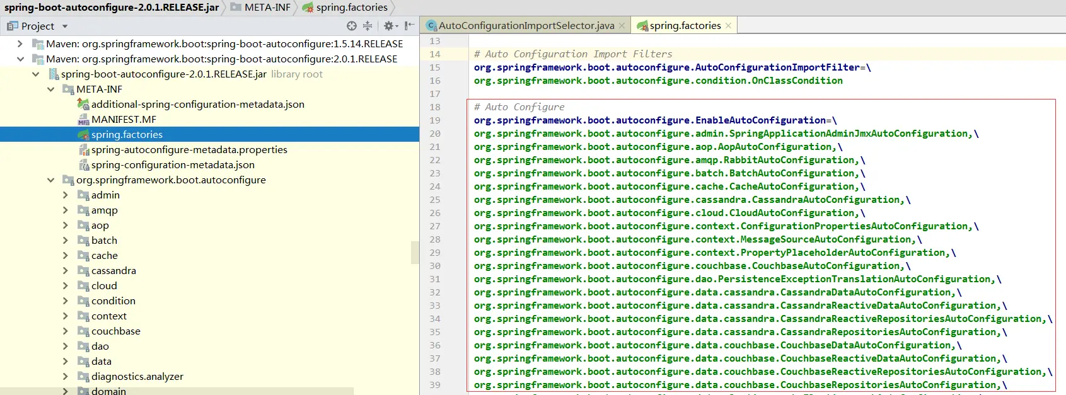Click the Maven 2.0.1.RELEASE library icon
1066x395 pixels.
(38, 59)
